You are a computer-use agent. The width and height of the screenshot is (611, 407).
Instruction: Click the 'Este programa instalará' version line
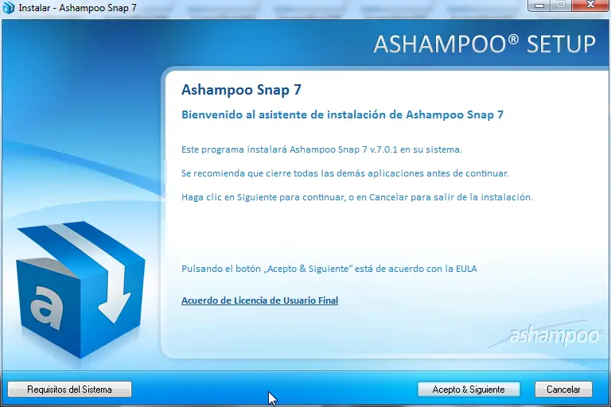click(321, 149)
